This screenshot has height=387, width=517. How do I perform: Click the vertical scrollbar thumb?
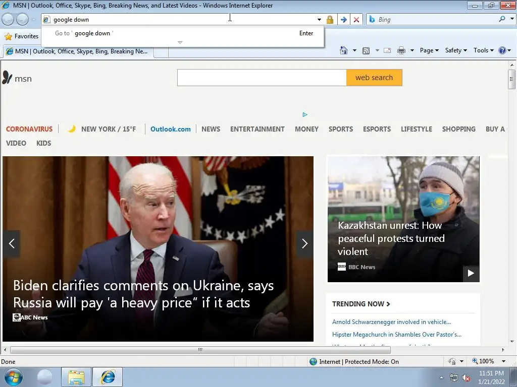tap(511, 79)
